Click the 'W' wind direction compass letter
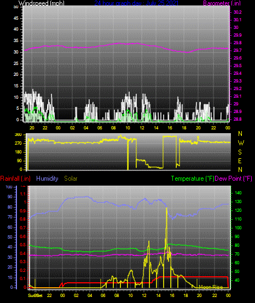Viewport: 255px width, 303px height. click(241, 143)
